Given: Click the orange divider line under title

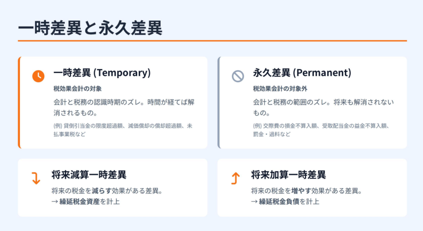Looking at the screenshot, I should 212,41.
